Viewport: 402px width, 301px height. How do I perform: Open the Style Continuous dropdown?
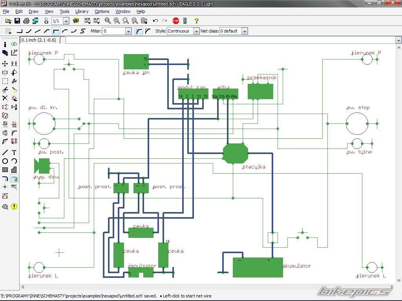196,31
